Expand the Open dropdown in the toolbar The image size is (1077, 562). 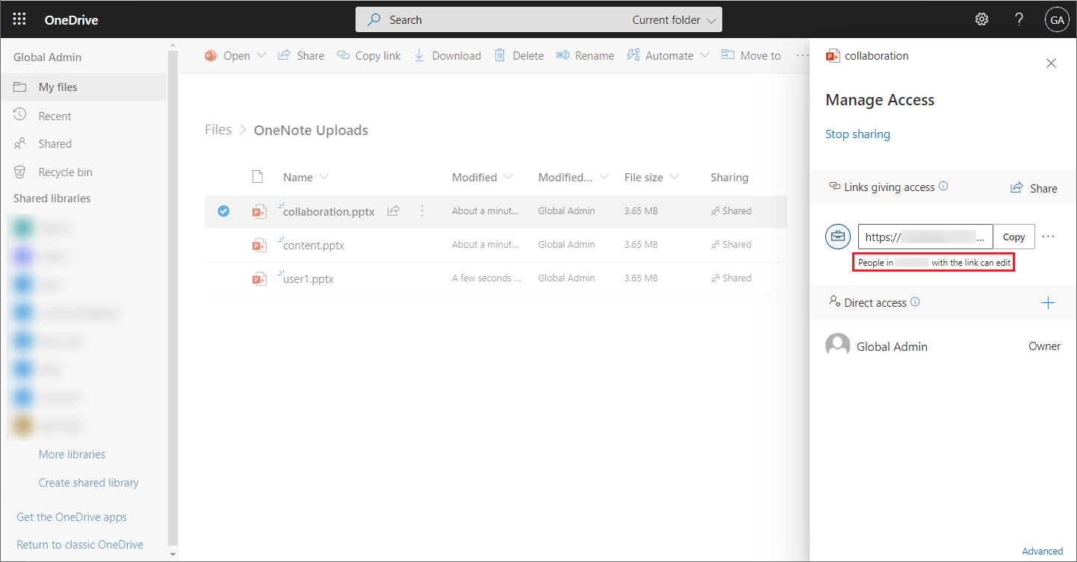click(261, 55)
